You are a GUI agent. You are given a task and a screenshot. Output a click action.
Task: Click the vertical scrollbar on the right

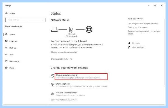point(164,52)
